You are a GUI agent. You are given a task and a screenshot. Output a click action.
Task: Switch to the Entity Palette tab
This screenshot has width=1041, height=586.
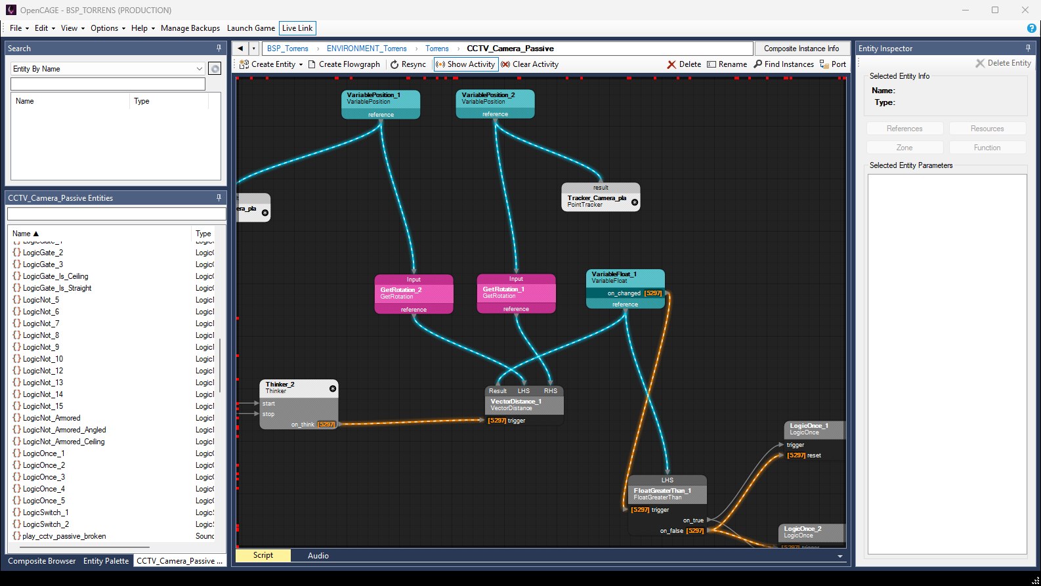coord(106,561)
